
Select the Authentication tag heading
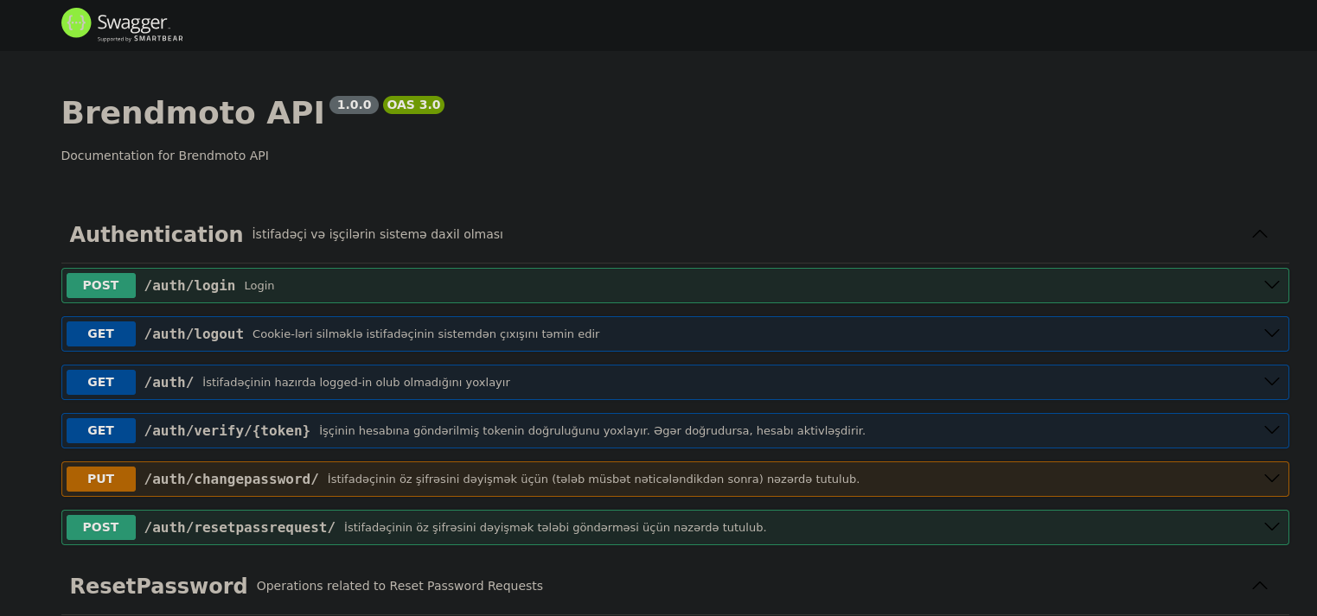157,234
